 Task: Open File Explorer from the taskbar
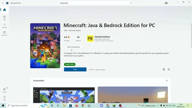[x=64, y=105]
